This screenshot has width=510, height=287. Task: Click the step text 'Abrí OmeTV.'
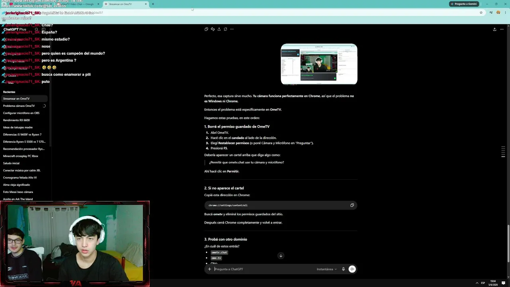pos(220,132)
